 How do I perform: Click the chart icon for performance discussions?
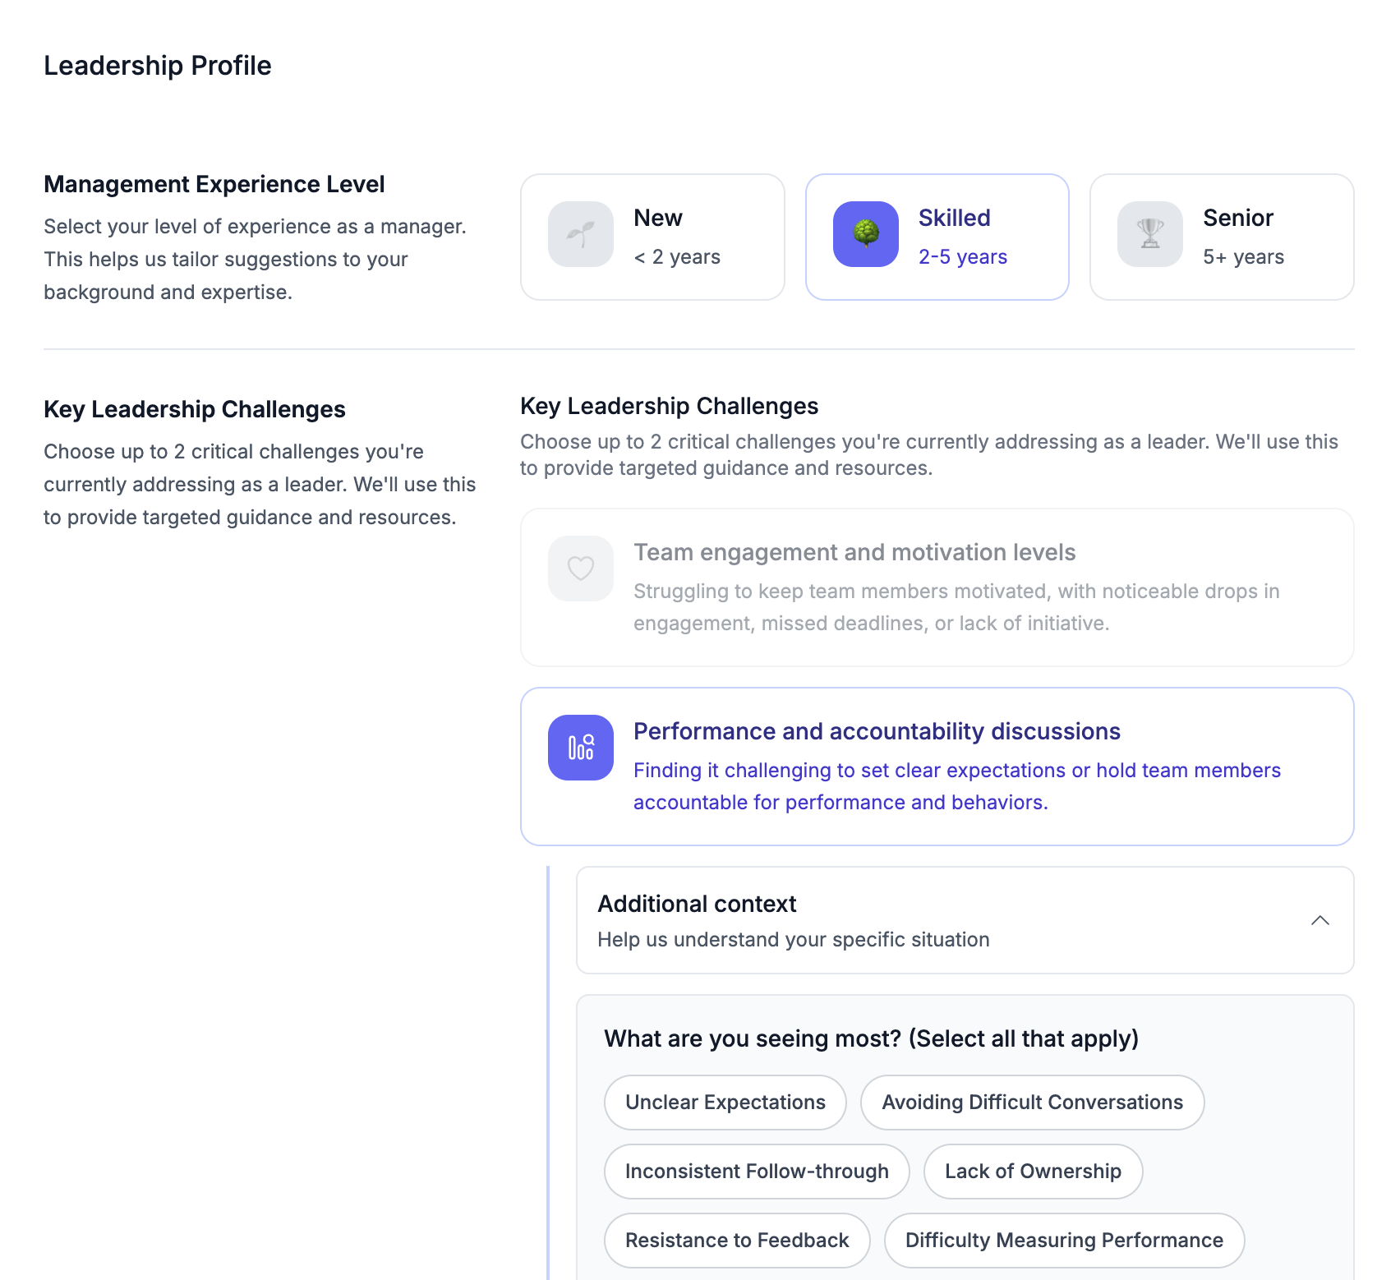pos(581,748)
